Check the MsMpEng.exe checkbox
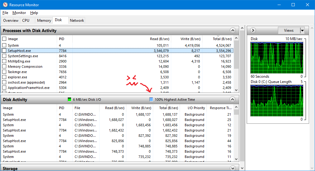315x171 pixels. click(x=4, y=61)
